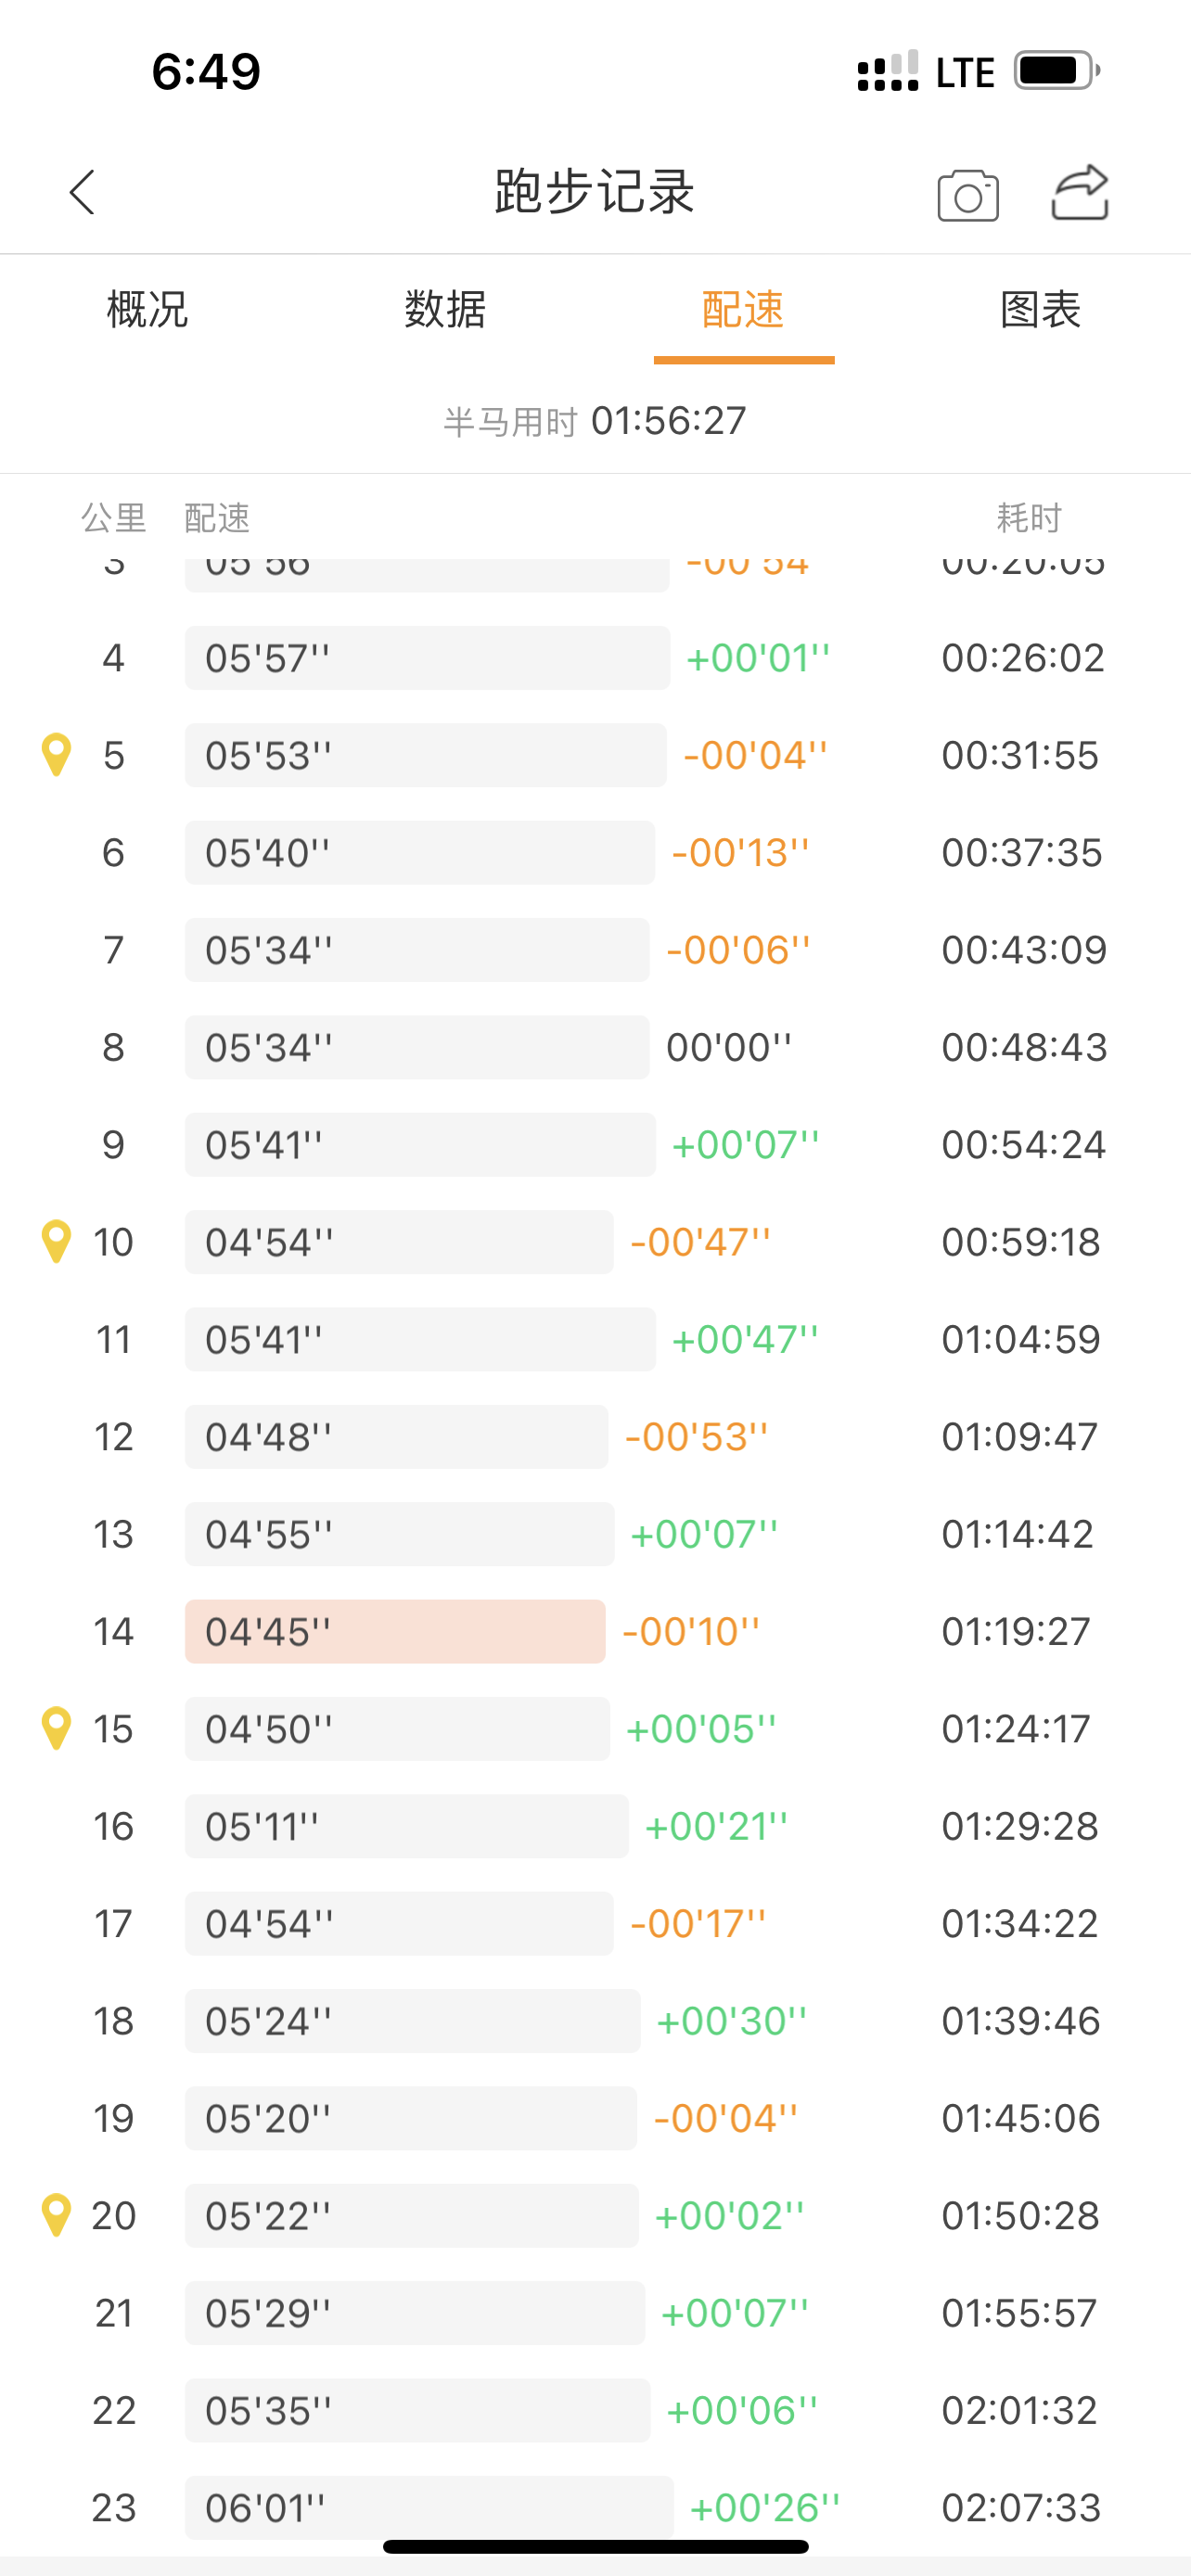Screen dimensions: 1191x2576
Task: Switch to the 概况 tab
Action: click(x=148, y=309)
